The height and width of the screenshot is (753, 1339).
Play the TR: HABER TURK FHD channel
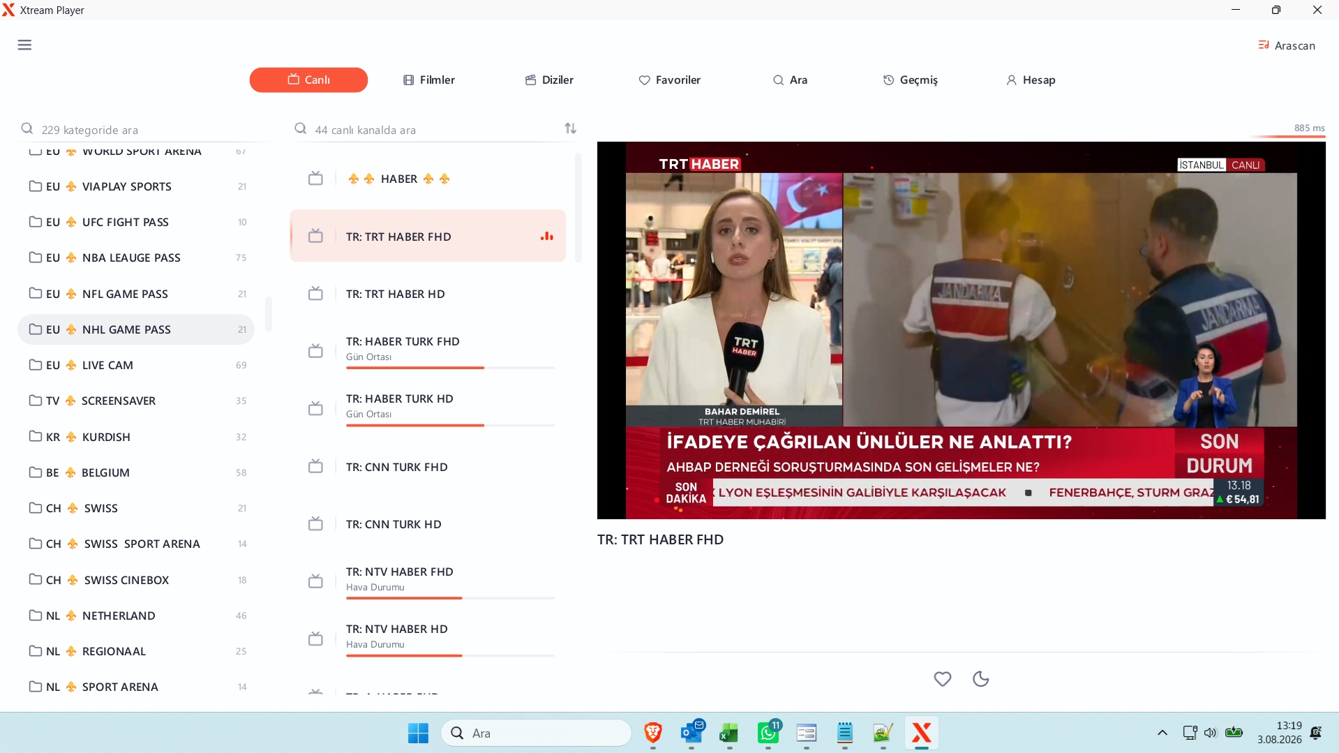click(x=428, y=351)
